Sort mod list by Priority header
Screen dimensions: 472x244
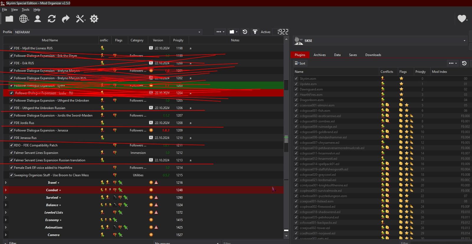click(178, 40)
